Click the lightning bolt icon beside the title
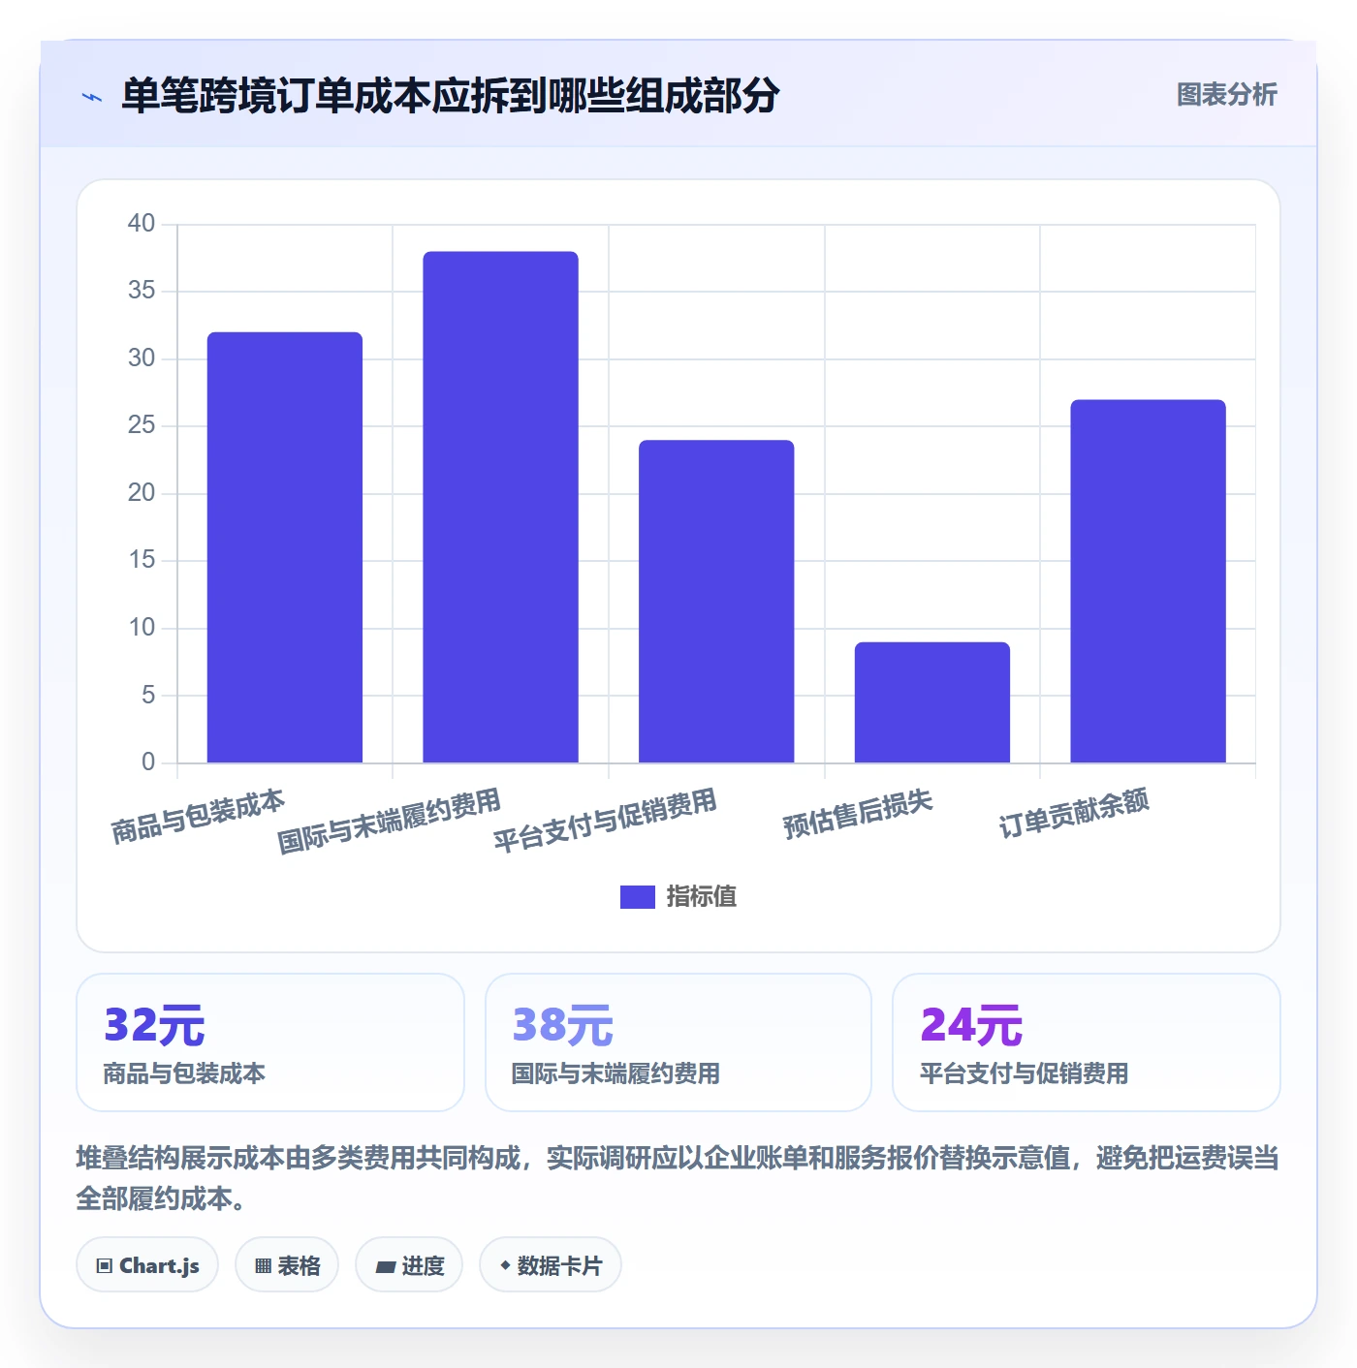This screenshot has height=1368, width=1357. [92, 97]
